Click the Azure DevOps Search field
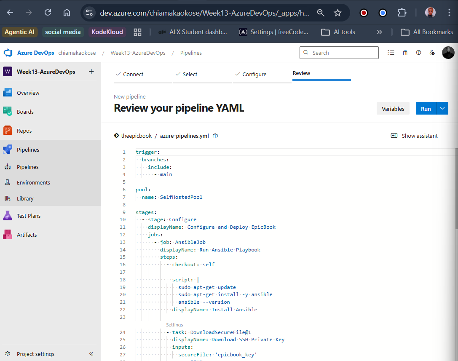 pyautogui.click(x=339, y=53)
